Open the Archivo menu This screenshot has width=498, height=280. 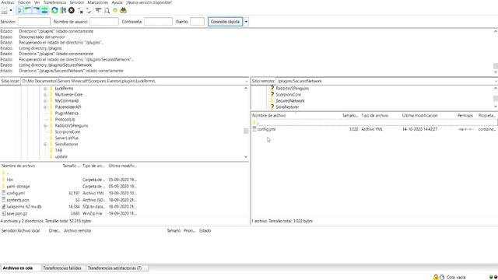(8, 2)
